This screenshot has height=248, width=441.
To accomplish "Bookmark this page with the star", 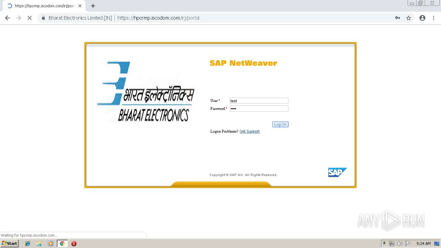I will [409, 18].
